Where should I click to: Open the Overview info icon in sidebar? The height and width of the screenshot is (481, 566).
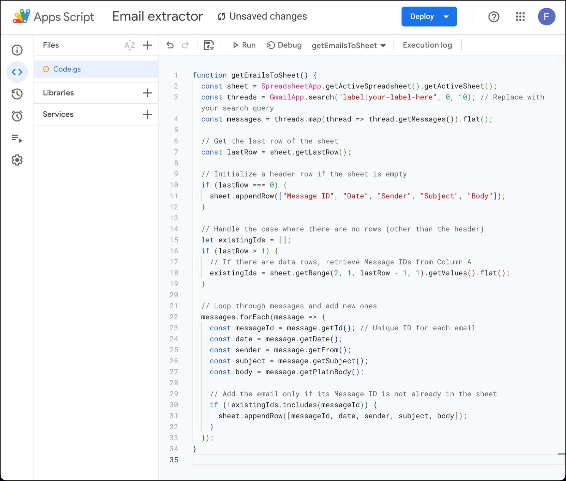pyautogui.click(x=17, y=50)
